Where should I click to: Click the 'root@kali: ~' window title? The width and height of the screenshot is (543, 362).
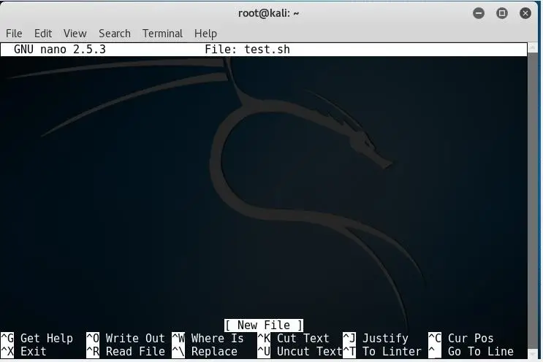point(268,13)
